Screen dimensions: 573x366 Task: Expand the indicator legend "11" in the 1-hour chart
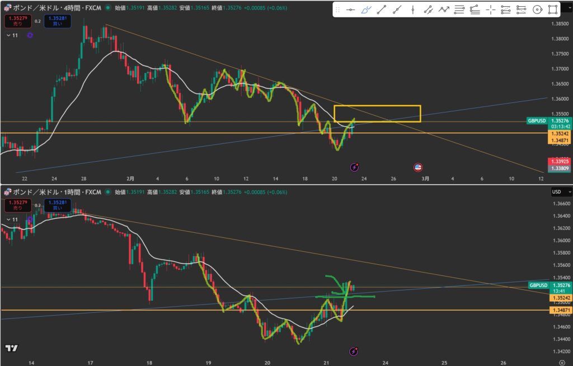[12, 220]
